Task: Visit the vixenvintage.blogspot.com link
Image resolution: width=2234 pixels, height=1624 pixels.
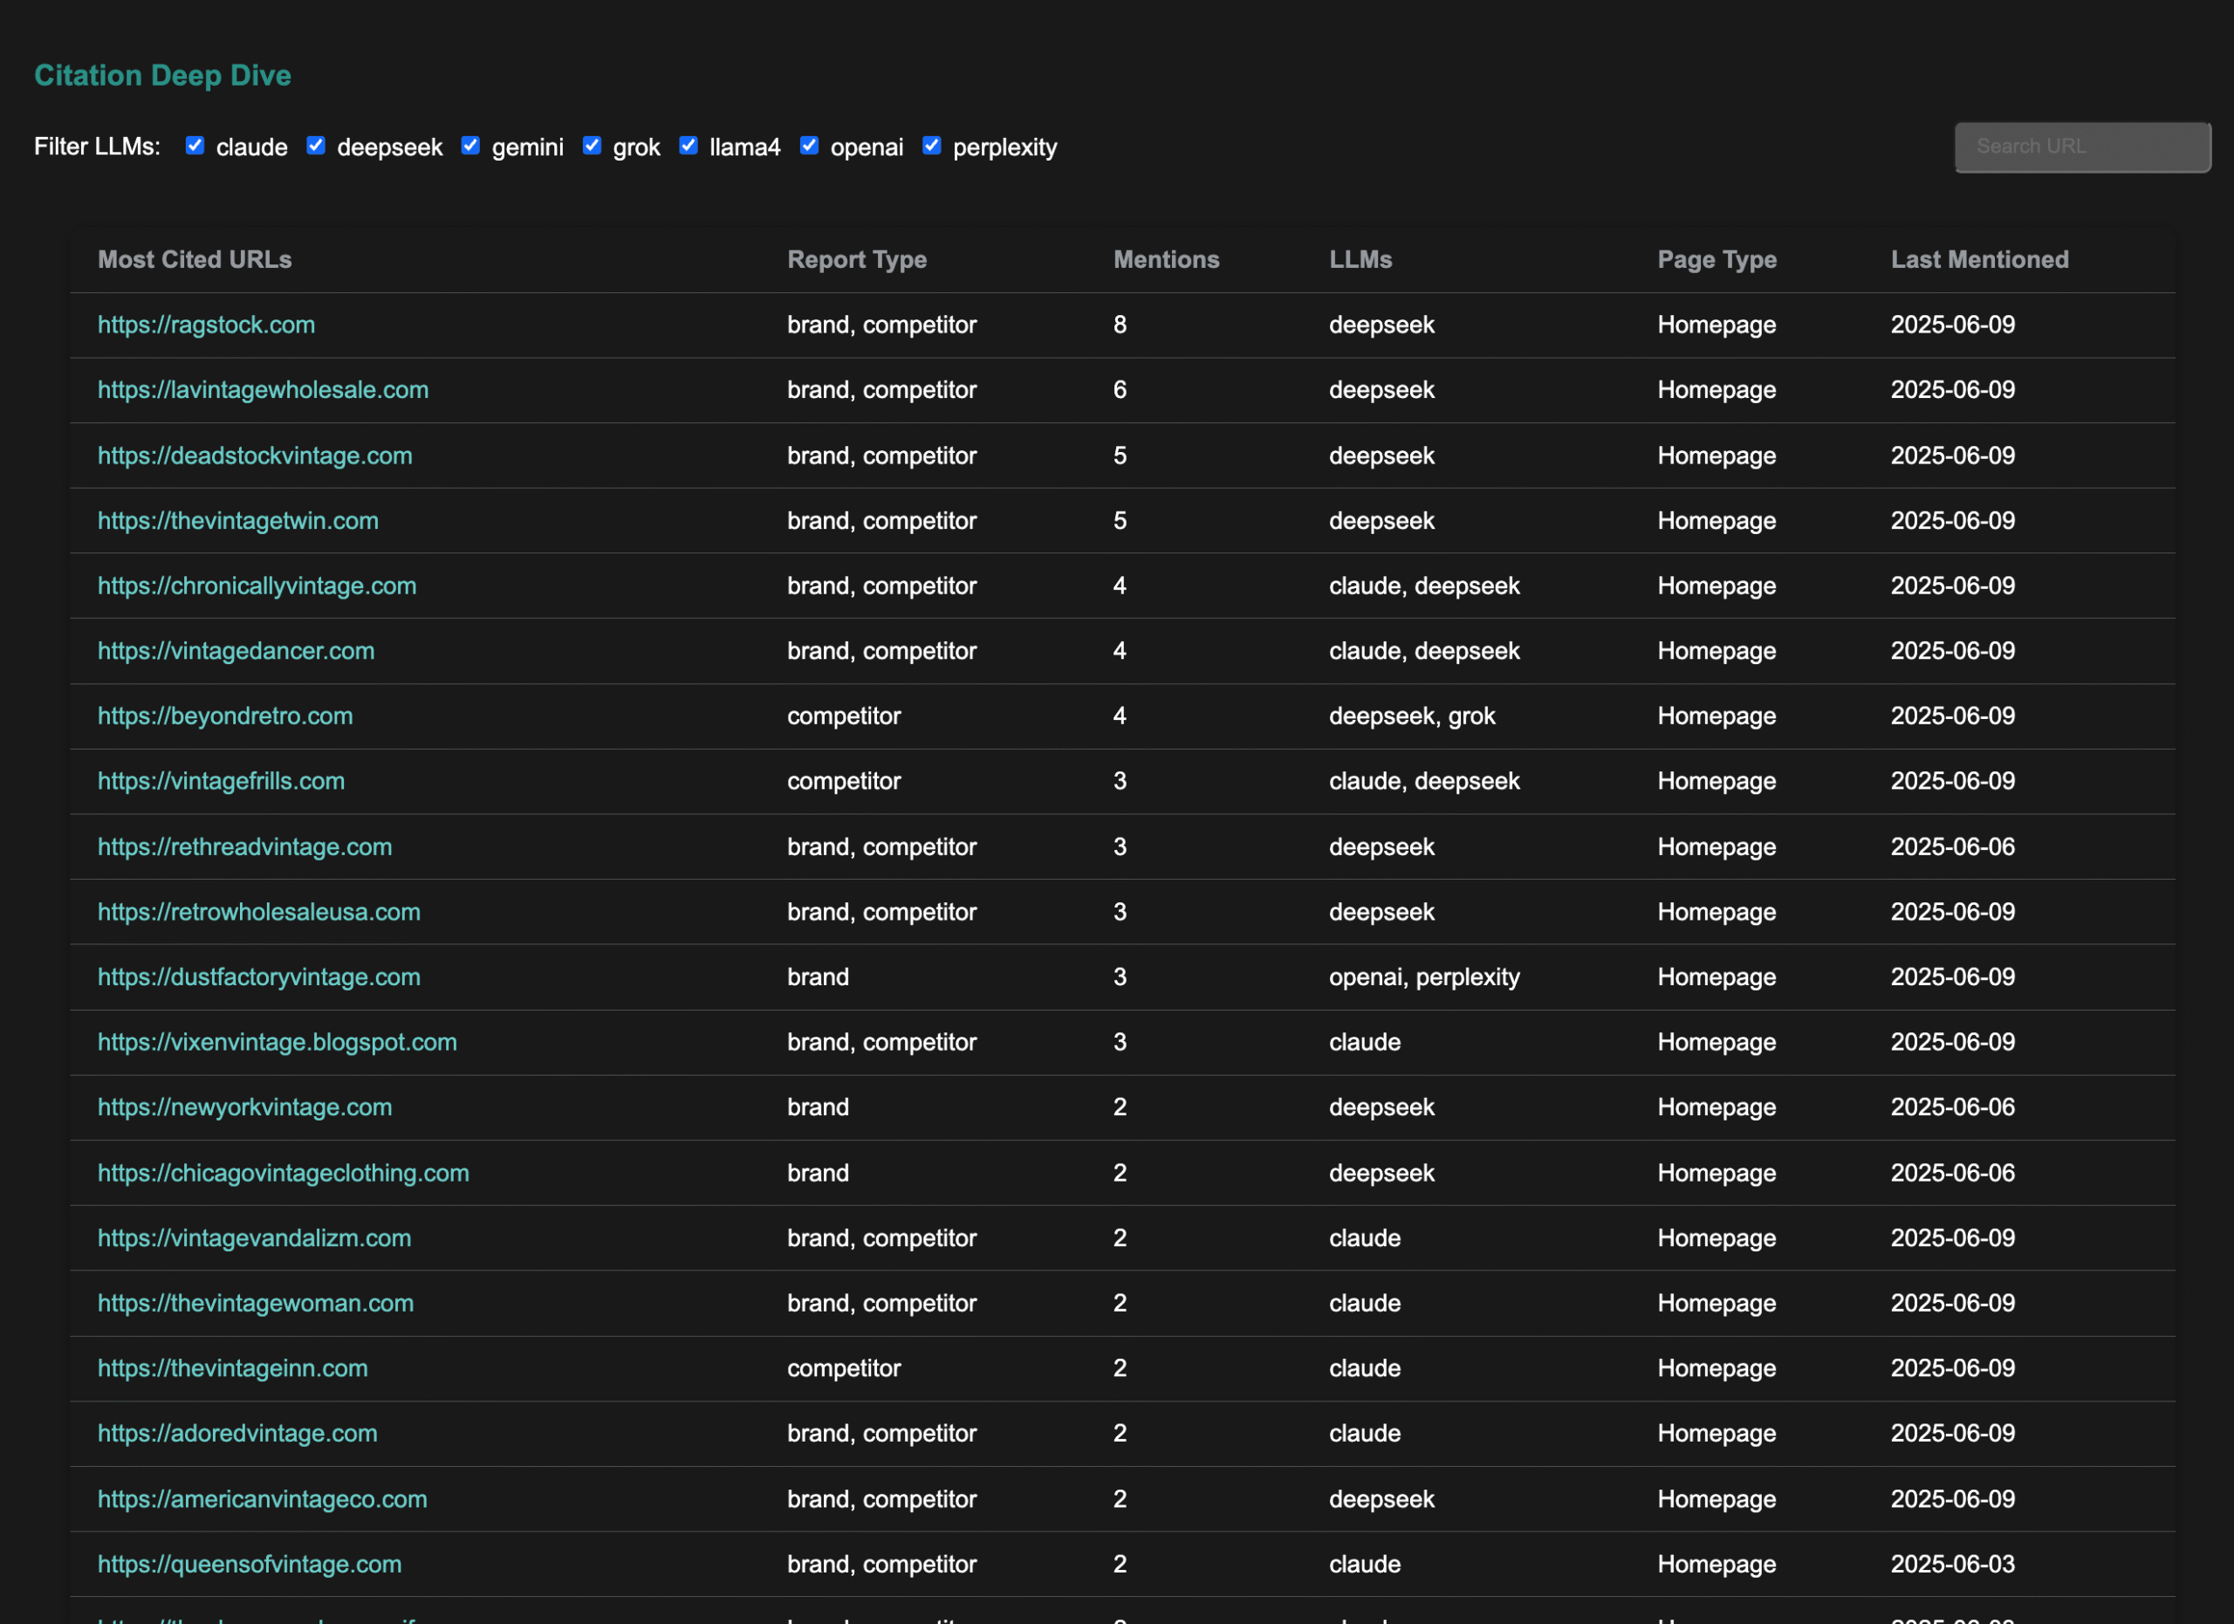Action: [x=277, y=1042]
